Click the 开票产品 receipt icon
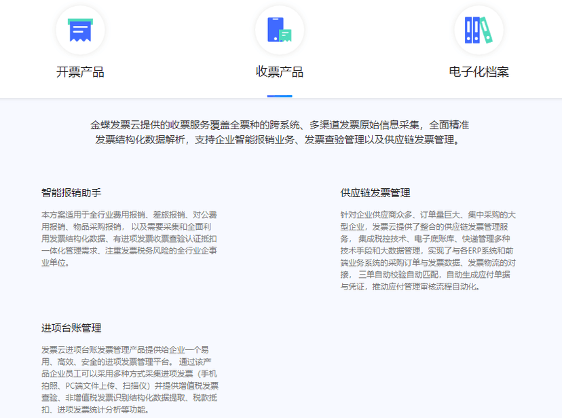This screenshot has height=418, width=562. tap(80, 30)
